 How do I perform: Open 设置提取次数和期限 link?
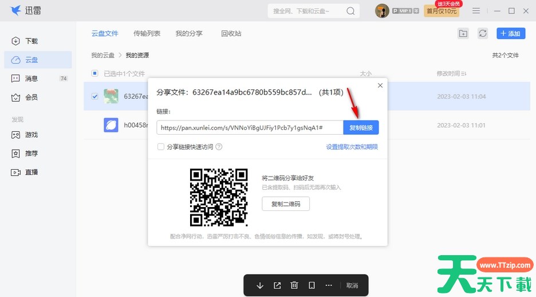[x=352, y=147]
